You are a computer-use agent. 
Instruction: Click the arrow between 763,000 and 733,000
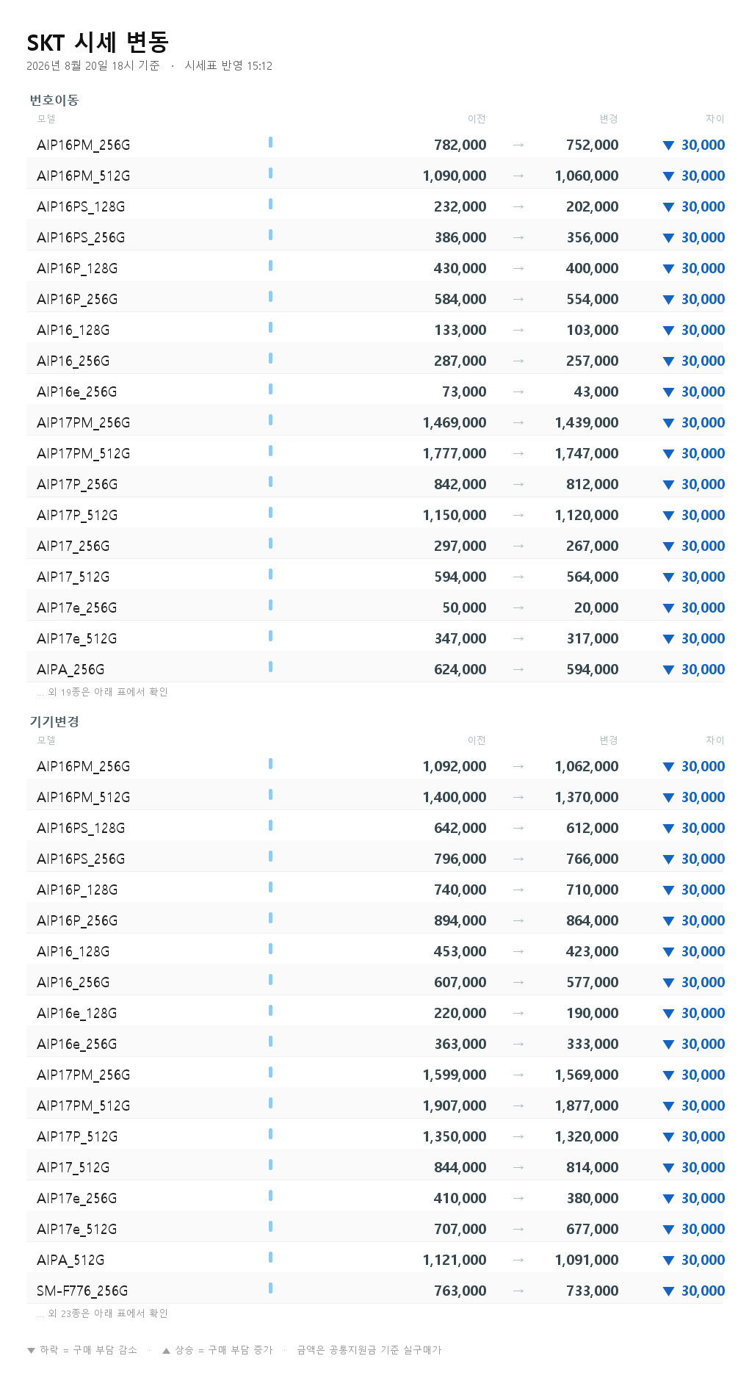pos(518,1291)
